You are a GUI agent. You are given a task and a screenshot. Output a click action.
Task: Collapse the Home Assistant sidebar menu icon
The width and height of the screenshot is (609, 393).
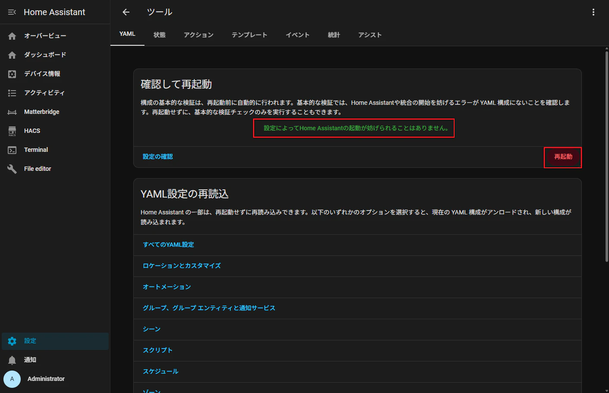click(x=12, y=12)
